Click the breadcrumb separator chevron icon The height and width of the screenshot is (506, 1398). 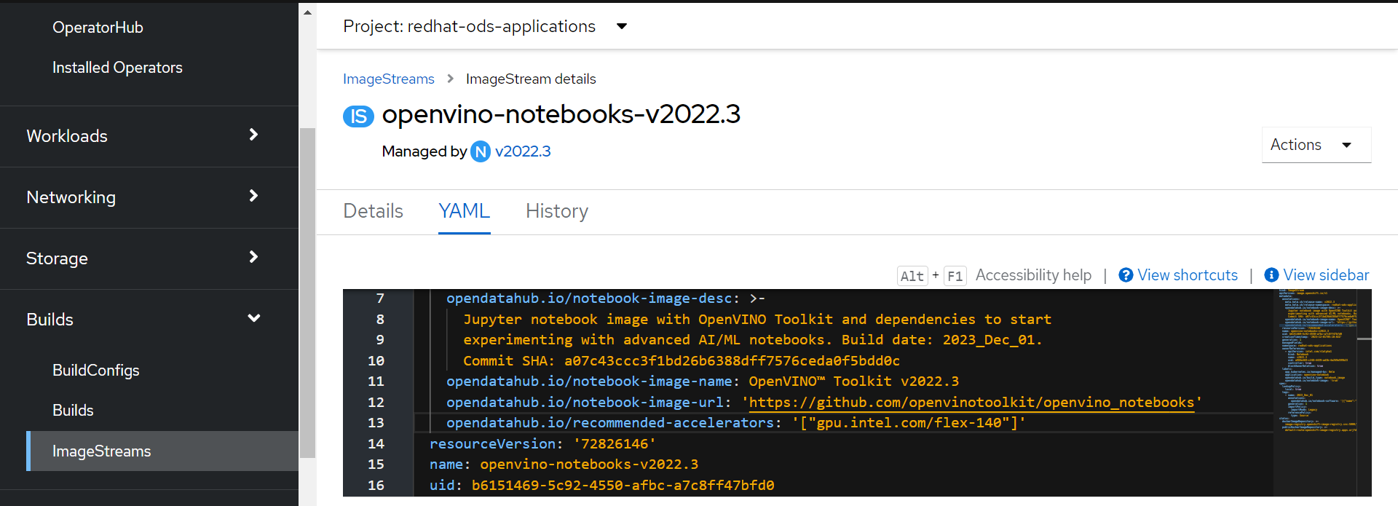pyautogui.click(x=450, y=79)
